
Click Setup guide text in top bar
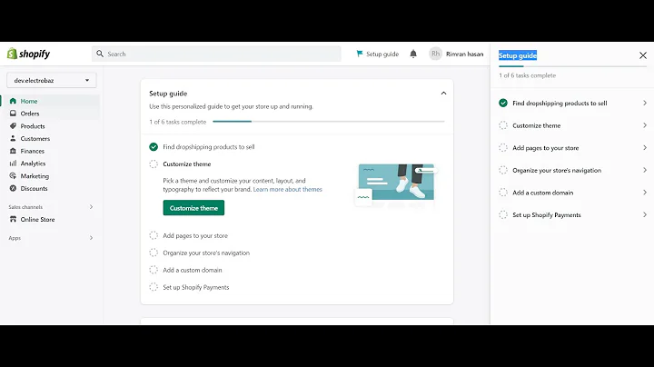[382, 54]
